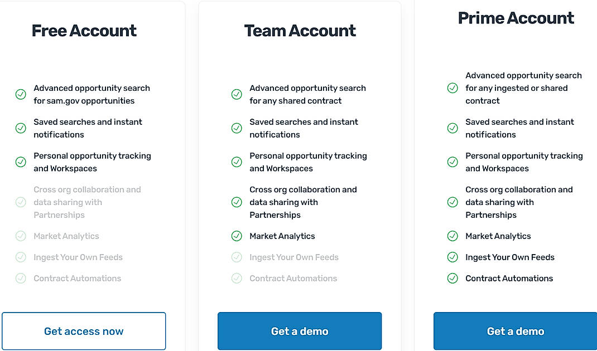Select the Team Account heading
The image size is (597, 351).
pos(300,31)
